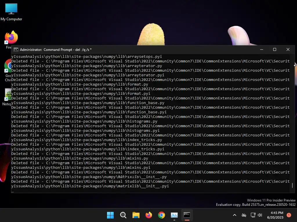The height and width of the screenshot is (222, 297).
Task: Click the line ending arraysetops.pyi
Action: coord(87,56)
